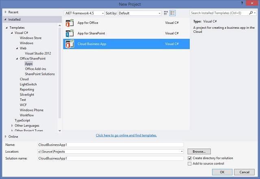260x179 pixels.
Task: Select the Reporting category
Action: [27, 89]
